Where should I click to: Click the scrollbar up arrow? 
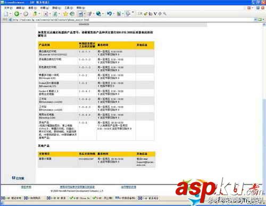[264, 25]
